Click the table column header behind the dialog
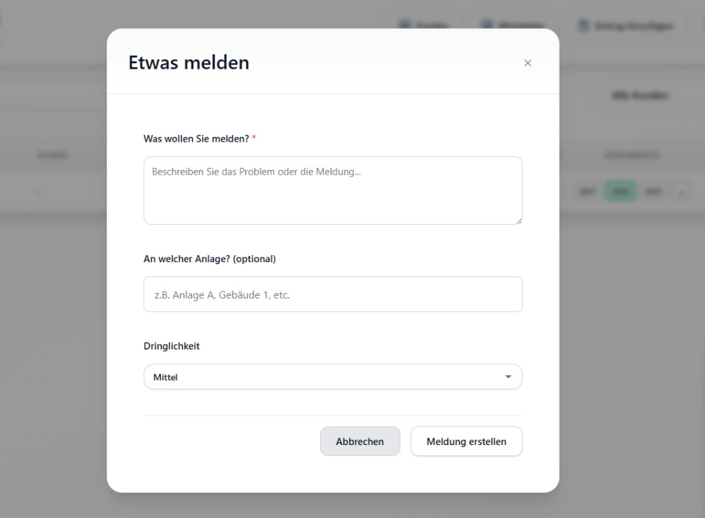The image size is (705, 518). (x=52, y=155)
